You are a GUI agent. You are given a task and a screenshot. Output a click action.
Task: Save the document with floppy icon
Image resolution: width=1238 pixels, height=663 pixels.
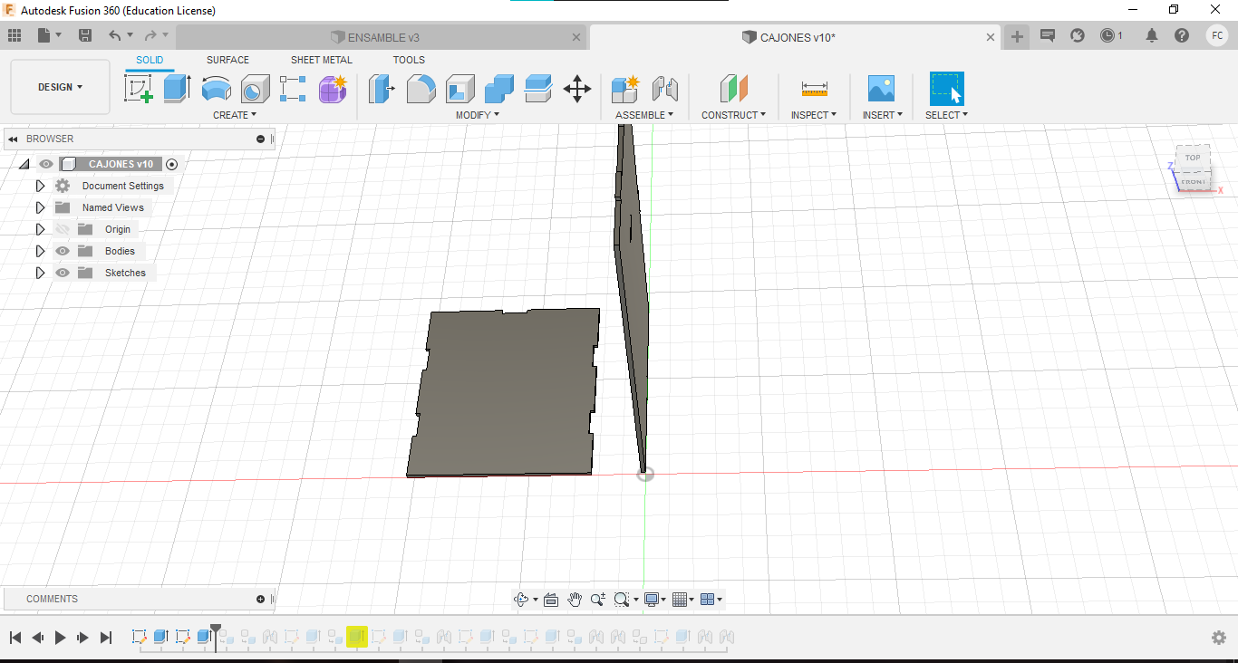tap(85, 35)
